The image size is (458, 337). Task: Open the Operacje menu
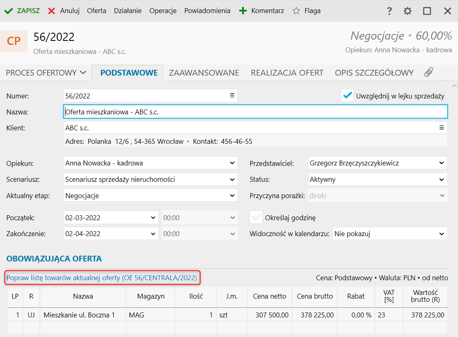(163, 11)
